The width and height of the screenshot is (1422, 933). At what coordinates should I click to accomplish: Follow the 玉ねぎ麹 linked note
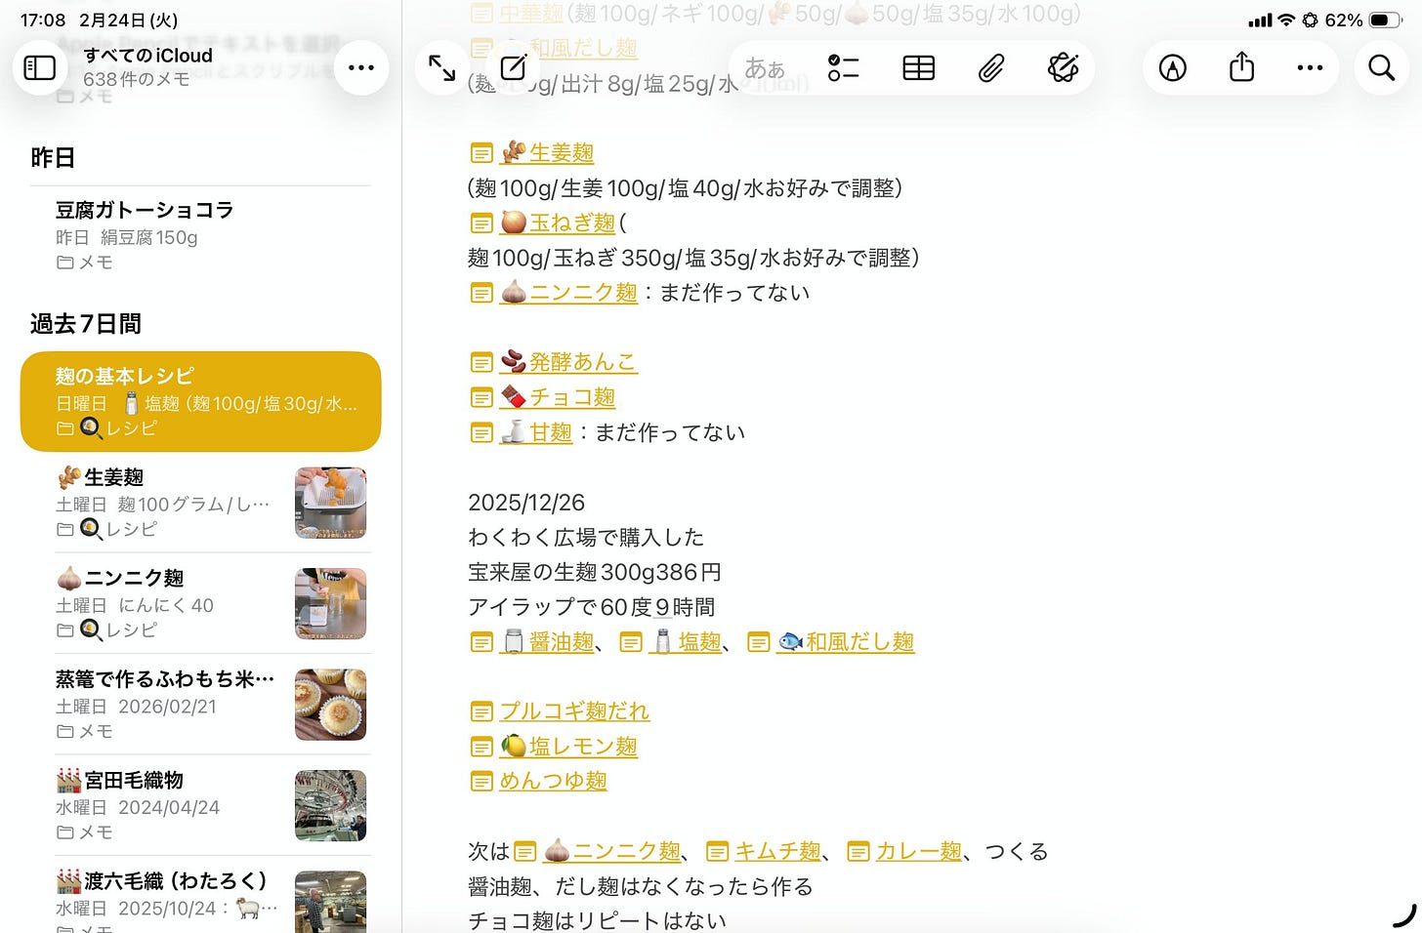559,223
